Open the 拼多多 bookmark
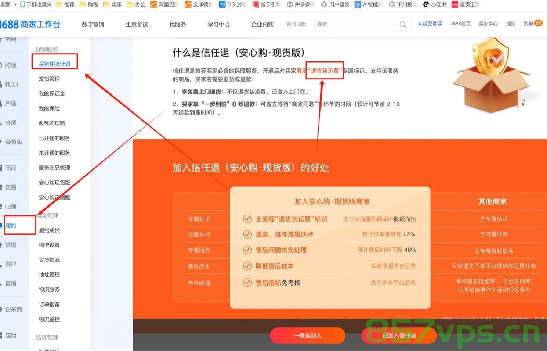This screenshot has width=547, height=351. point(301,4)
